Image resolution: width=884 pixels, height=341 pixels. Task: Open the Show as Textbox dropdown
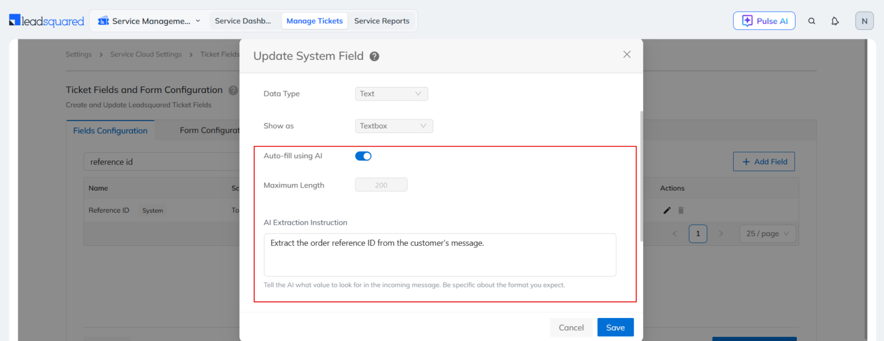click(x=394, y=126)
